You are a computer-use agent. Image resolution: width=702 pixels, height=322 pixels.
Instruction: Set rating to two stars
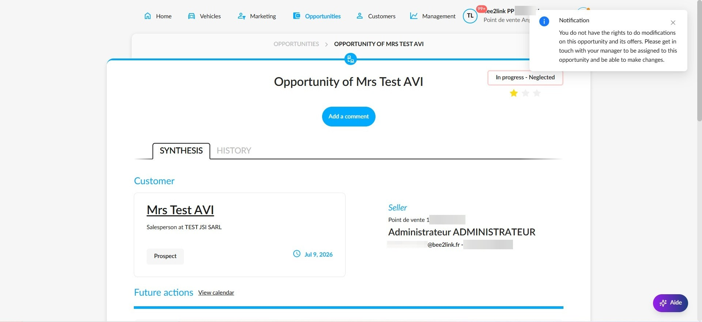pyautogui.click(x=525, y=93)
